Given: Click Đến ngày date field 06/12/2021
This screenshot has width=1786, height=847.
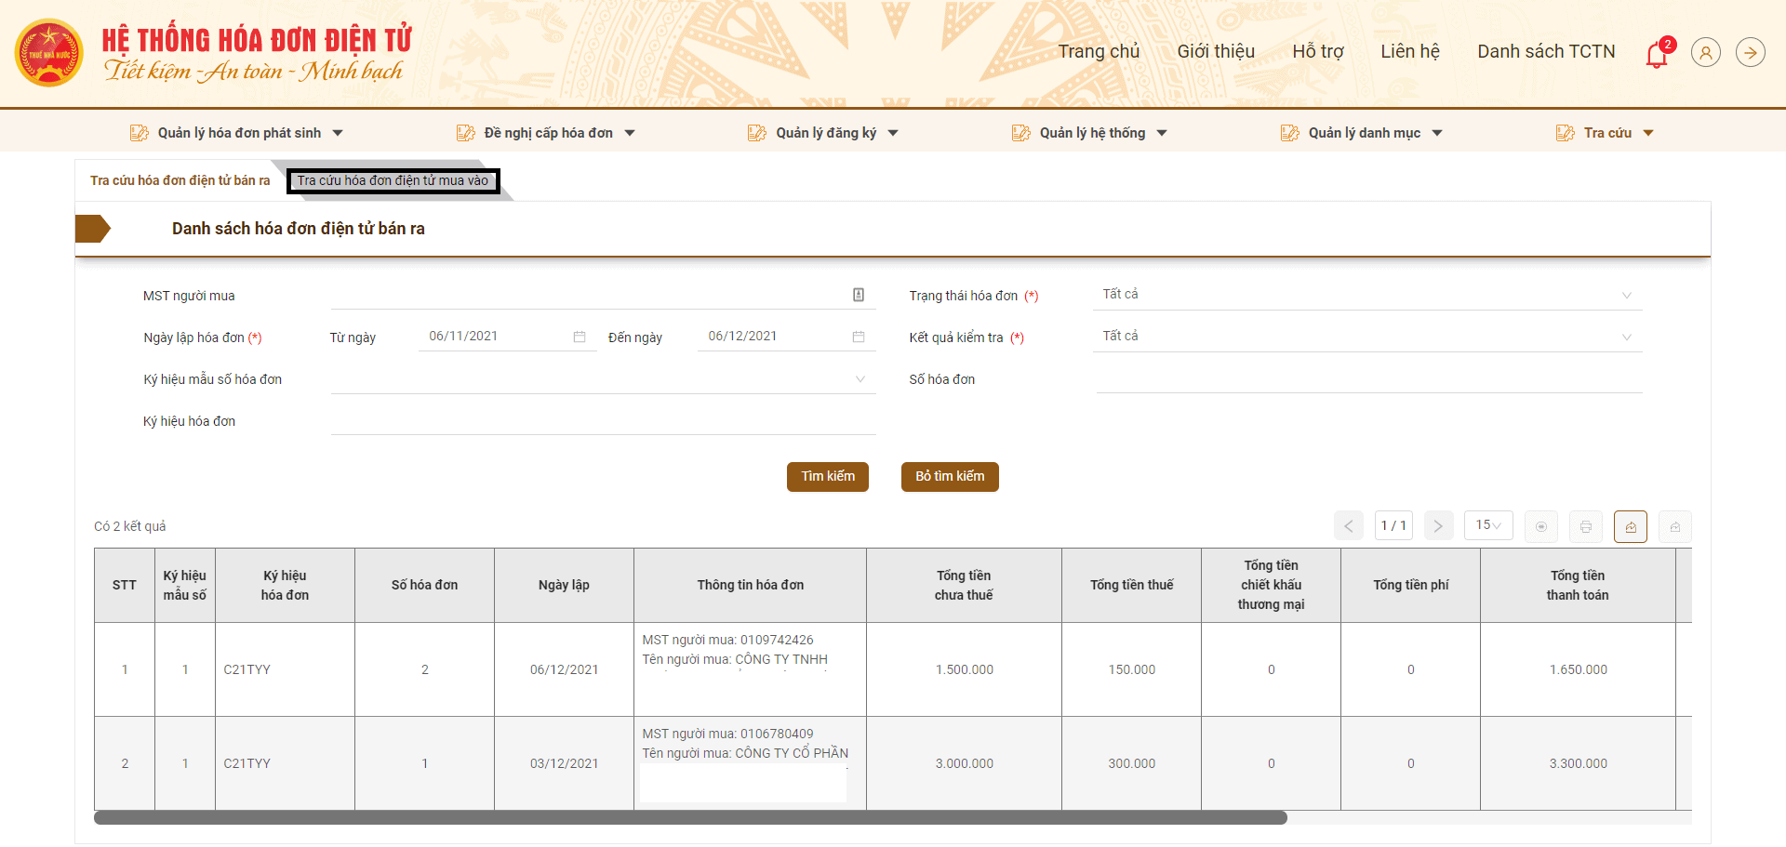Looking at the screenshot, I should point(786,337).
